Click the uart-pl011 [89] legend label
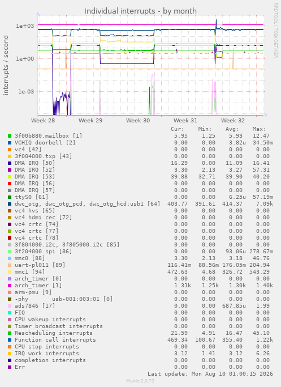The height and width of the screenshot is (387, 281). pos(40,265)
